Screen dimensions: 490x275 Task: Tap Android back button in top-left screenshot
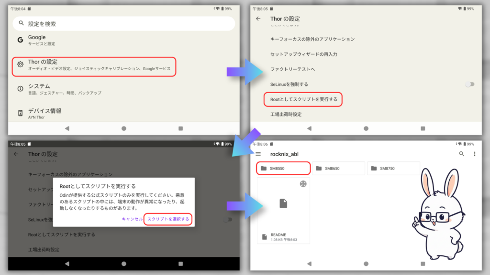pyautogui.click(x=67, y=128)
